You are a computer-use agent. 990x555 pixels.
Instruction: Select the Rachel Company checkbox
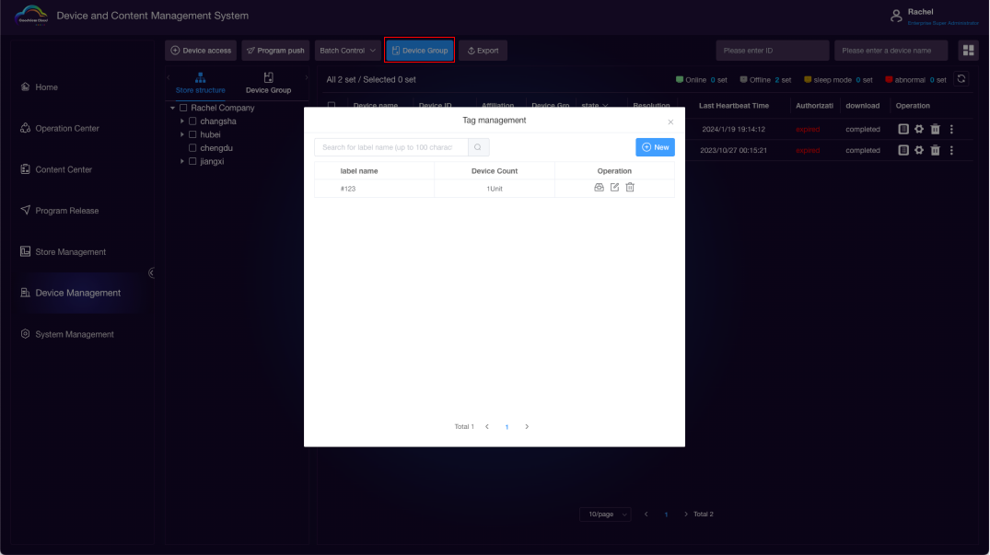[183, 109]
